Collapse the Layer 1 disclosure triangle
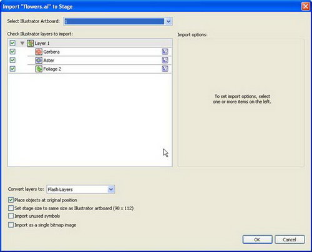 (x=22, y=43)
